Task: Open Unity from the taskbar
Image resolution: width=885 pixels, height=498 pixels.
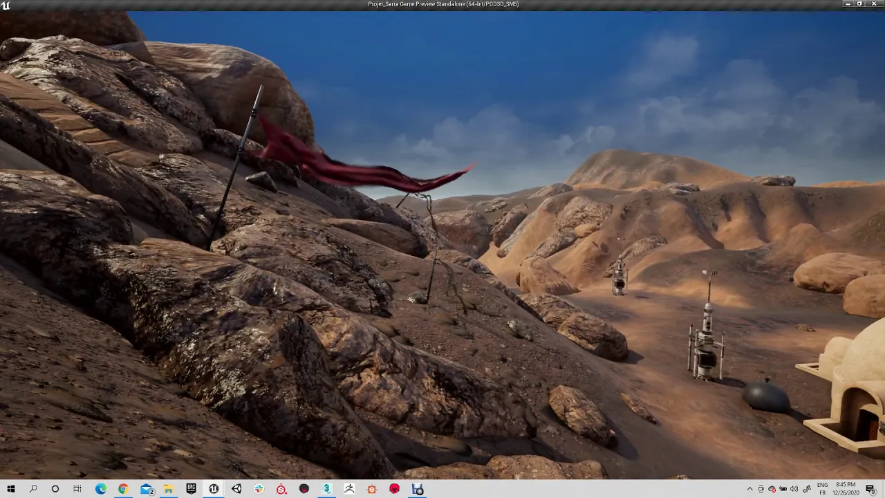Action: (236, 489)
